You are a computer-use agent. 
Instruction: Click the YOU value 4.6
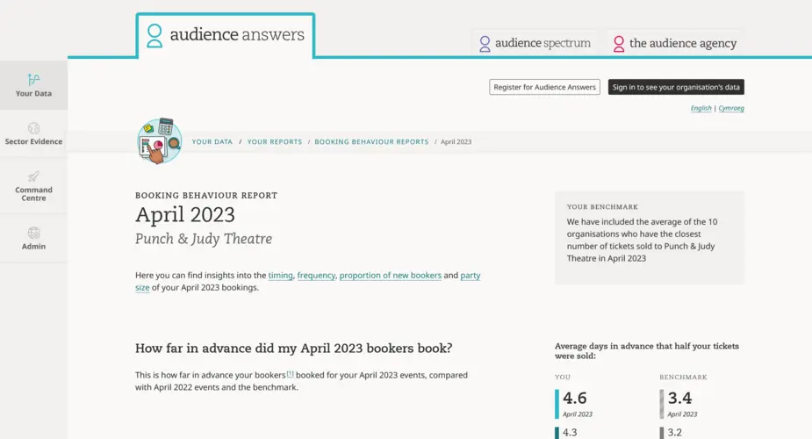click(x=574, y=398)
